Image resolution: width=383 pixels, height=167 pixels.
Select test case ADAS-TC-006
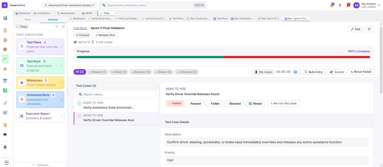point(116,105)
